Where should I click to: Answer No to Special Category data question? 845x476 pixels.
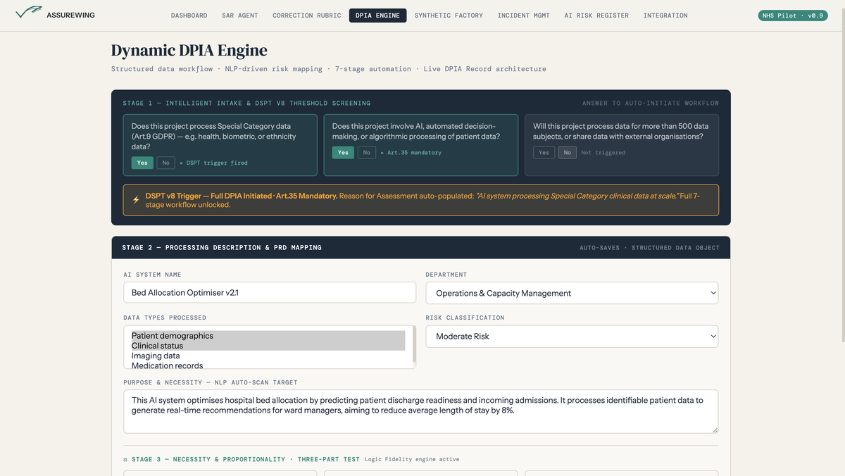[165, 163]
